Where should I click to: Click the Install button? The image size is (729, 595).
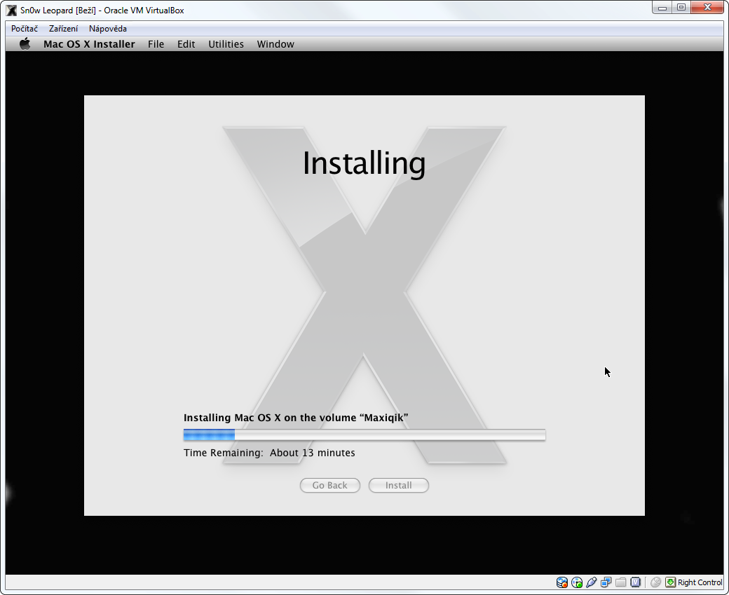pos(398,485)
